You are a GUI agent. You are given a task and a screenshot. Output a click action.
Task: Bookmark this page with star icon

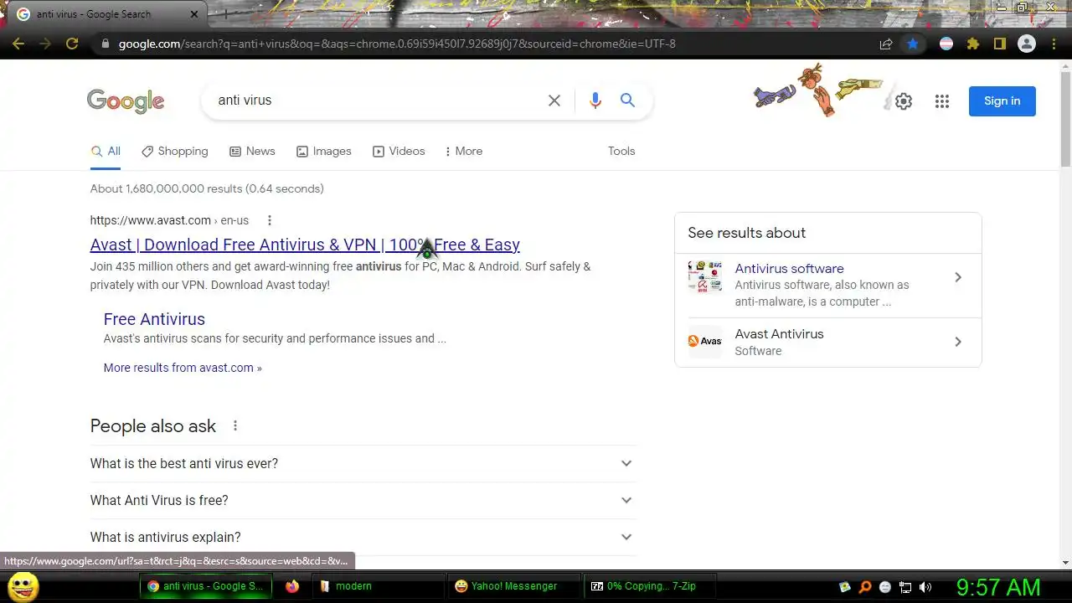[913, 44]
